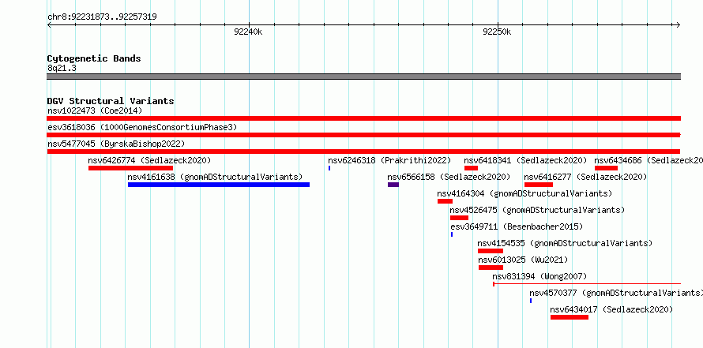This screenshot has height=348, width=703.
Task: Click the chr8:92231873..92257319 region label
Action: pyautogui.click(x=102, y=17)
